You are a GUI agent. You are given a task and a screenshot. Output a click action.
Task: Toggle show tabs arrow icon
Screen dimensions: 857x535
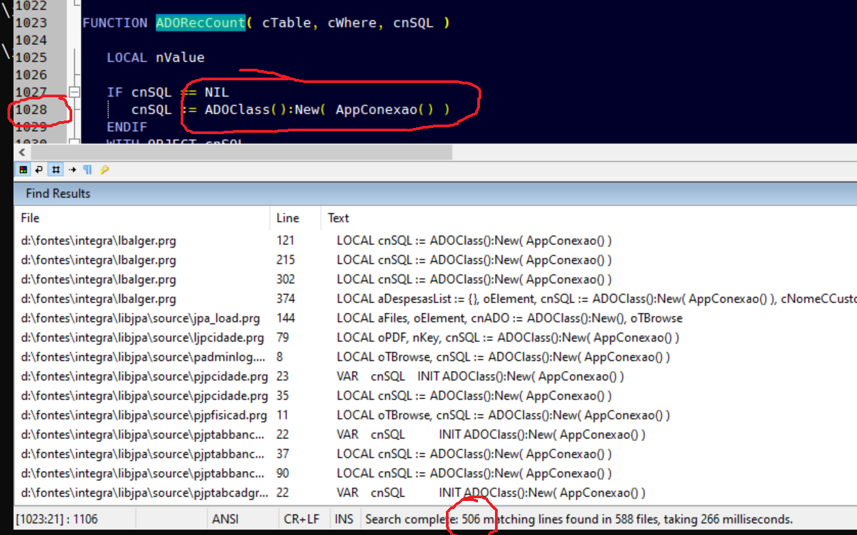(72, 169)
